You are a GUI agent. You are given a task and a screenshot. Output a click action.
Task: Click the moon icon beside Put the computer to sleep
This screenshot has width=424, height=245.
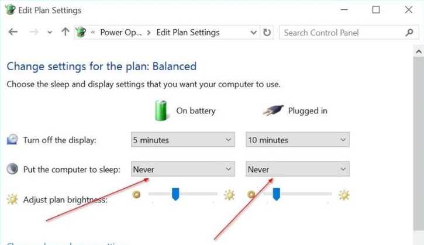coord(12,170)
